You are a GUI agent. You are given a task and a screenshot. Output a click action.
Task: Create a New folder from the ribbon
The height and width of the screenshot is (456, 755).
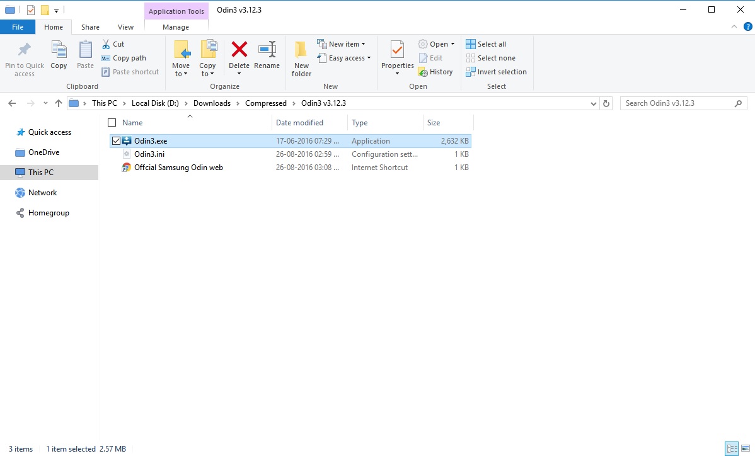click(301, 59)
